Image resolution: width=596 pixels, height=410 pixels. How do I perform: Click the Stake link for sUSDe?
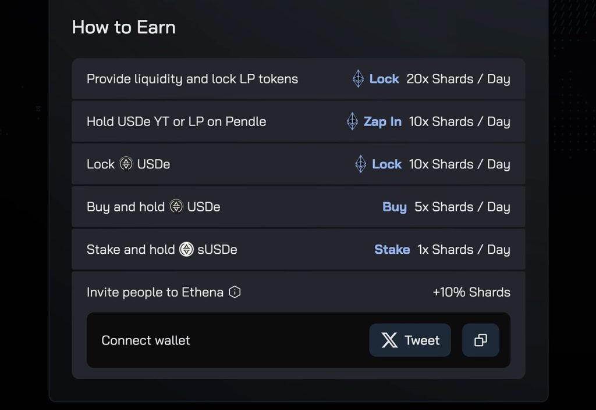pos(392,249)
